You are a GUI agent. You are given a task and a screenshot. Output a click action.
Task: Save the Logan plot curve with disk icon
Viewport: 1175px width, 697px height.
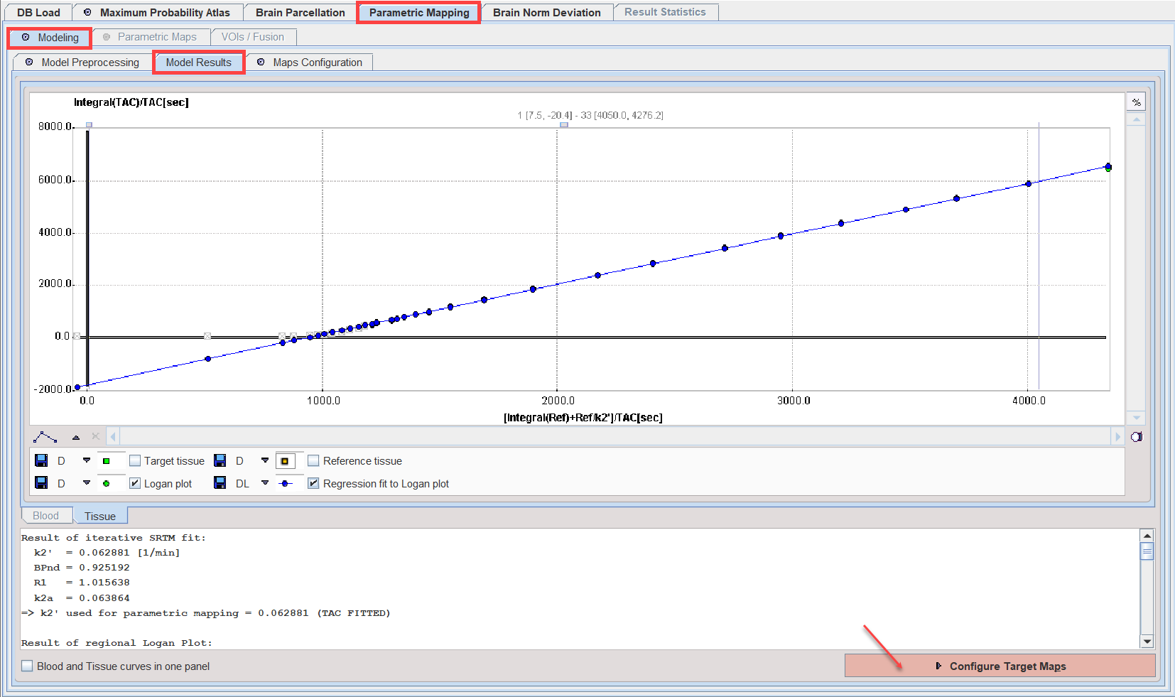click(x=41, y=483)
